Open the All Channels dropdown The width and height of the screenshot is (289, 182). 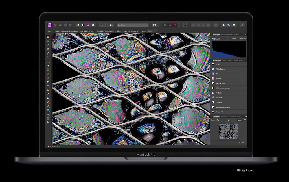pos(219,39)
